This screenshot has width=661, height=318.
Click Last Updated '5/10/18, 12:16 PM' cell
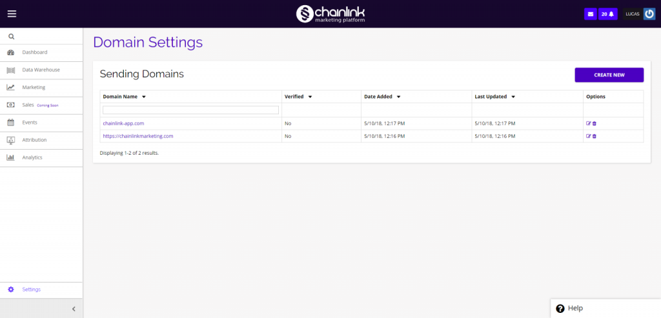tap(495, 136)
